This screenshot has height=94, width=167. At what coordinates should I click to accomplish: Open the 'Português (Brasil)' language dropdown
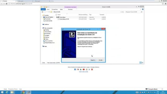click(x=155, y=89)
